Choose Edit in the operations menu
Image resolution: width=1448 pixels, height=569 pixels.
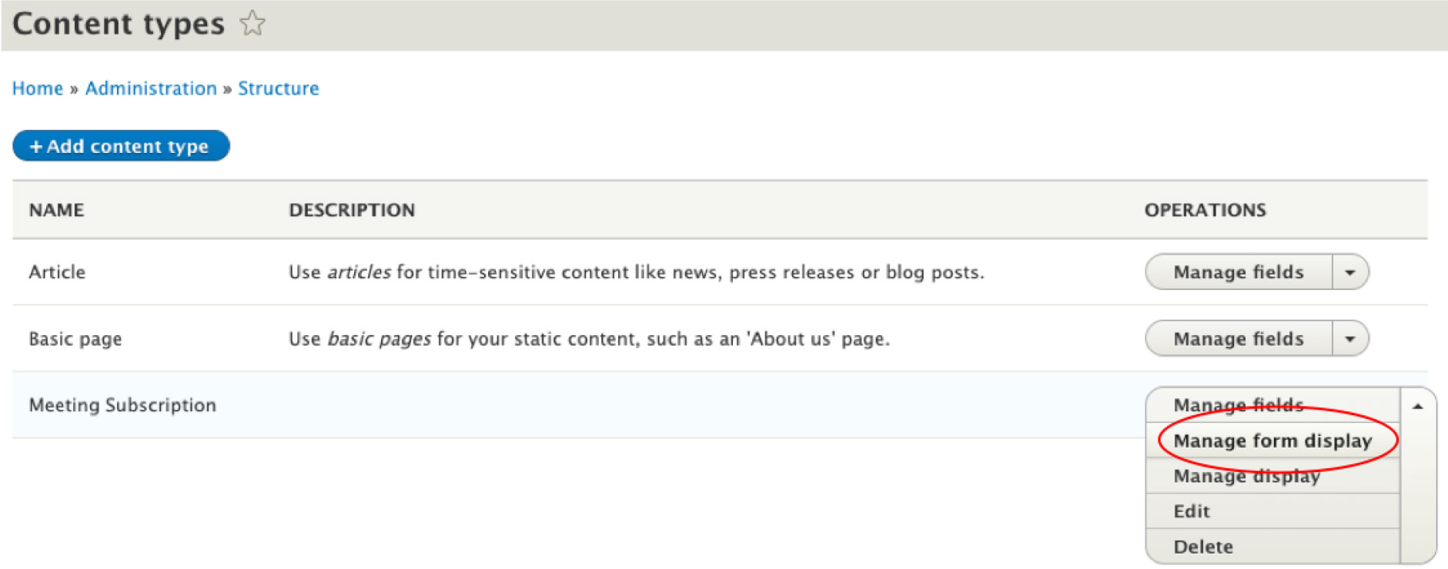coord(1192,511)
